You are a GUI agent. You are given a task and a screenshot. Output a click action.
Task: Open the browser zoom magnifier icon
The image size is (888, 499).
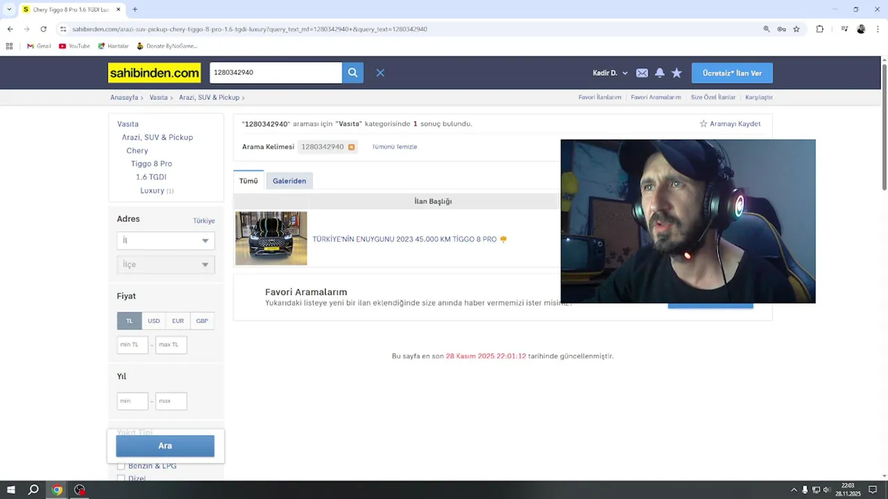point(767,29)
